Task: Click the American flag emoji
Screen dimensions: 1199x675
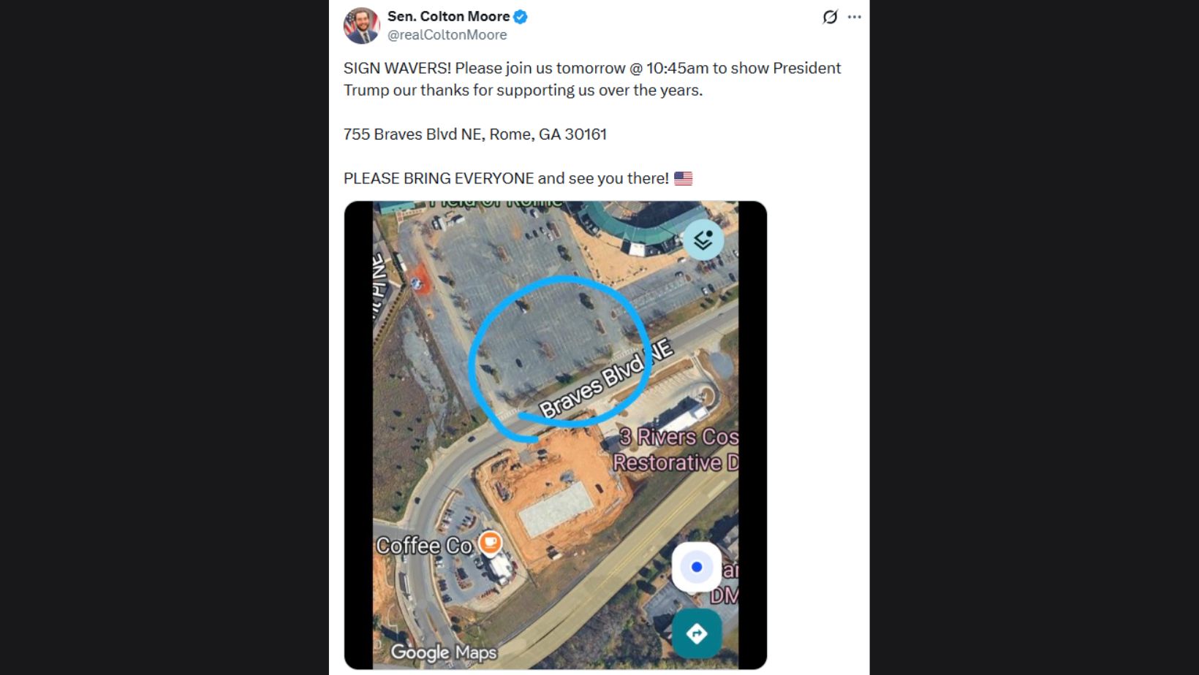Action: 683,178
